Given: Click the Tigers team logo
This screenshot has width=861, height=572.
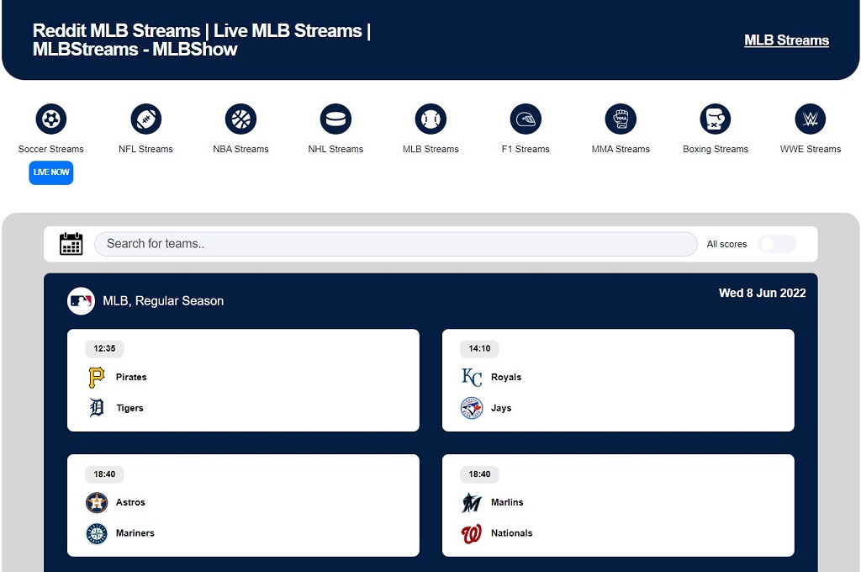Looking at the screenshot, I should coord(97,408).
